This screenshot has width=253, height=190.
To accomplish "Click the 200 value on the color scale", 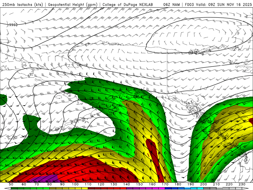I will [204, 184].
